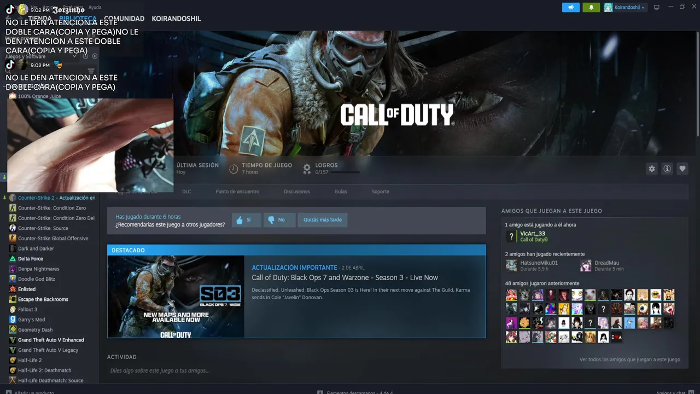
Task: Select Half-Life 2: Deathmatch in library
Action: [45, 370]
